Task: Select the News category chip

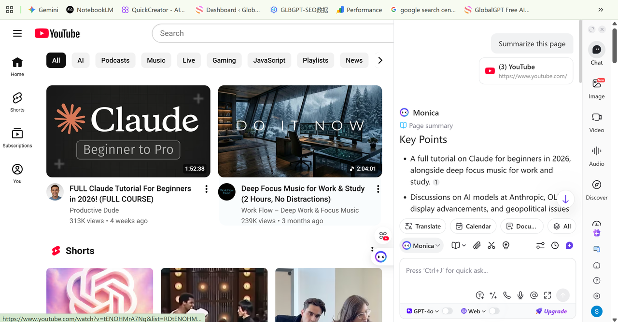Action: [354, 60]
